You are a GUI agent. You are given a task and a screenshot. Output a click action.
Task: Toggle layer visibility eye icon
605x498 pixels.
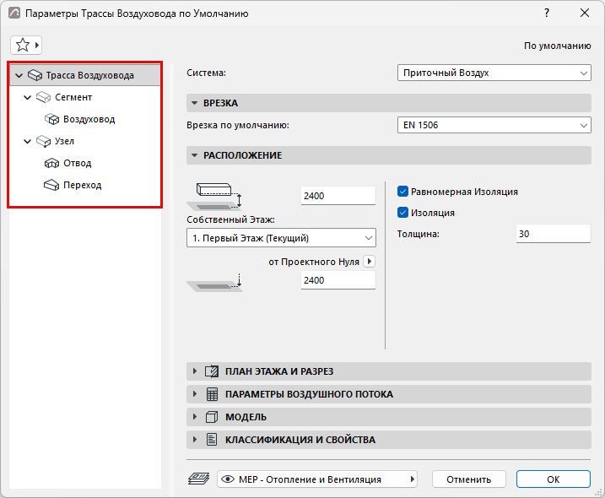point(228,479)
